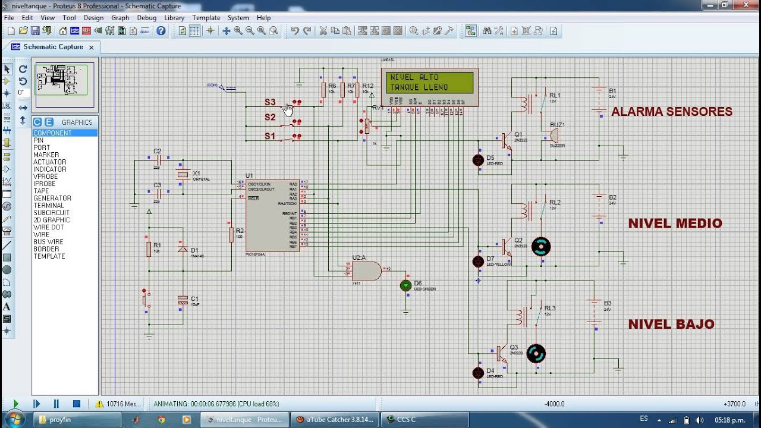Click the Rotate Clockwise icon
The image size is (761, 428).
[23, 69]
